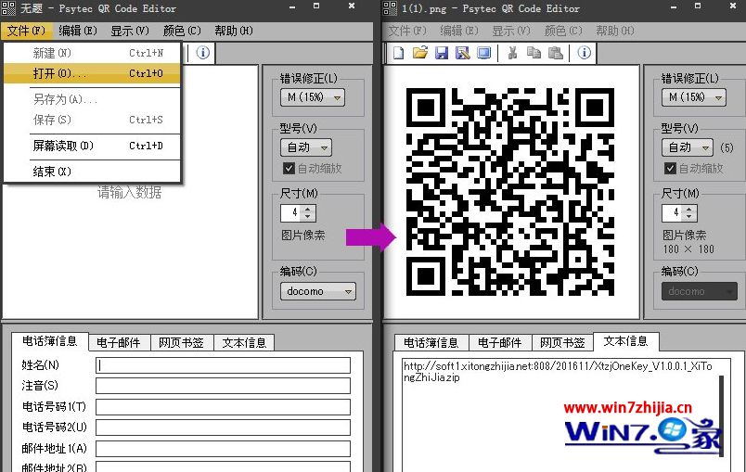Open 错误修正 M (15%) dropdown in right window

(694, 97)
